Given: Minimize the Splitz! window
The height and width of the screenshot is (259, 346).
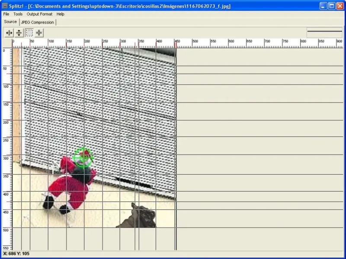Looking at the screenshot, I should 323,6.
